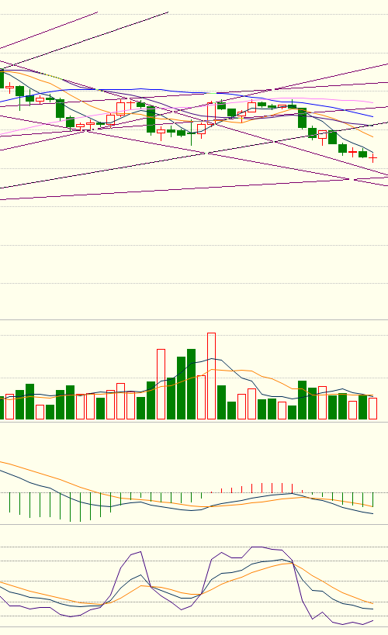Click the last red cross candlestick at the right end
The image size is (388, 635).
(372, 157)
